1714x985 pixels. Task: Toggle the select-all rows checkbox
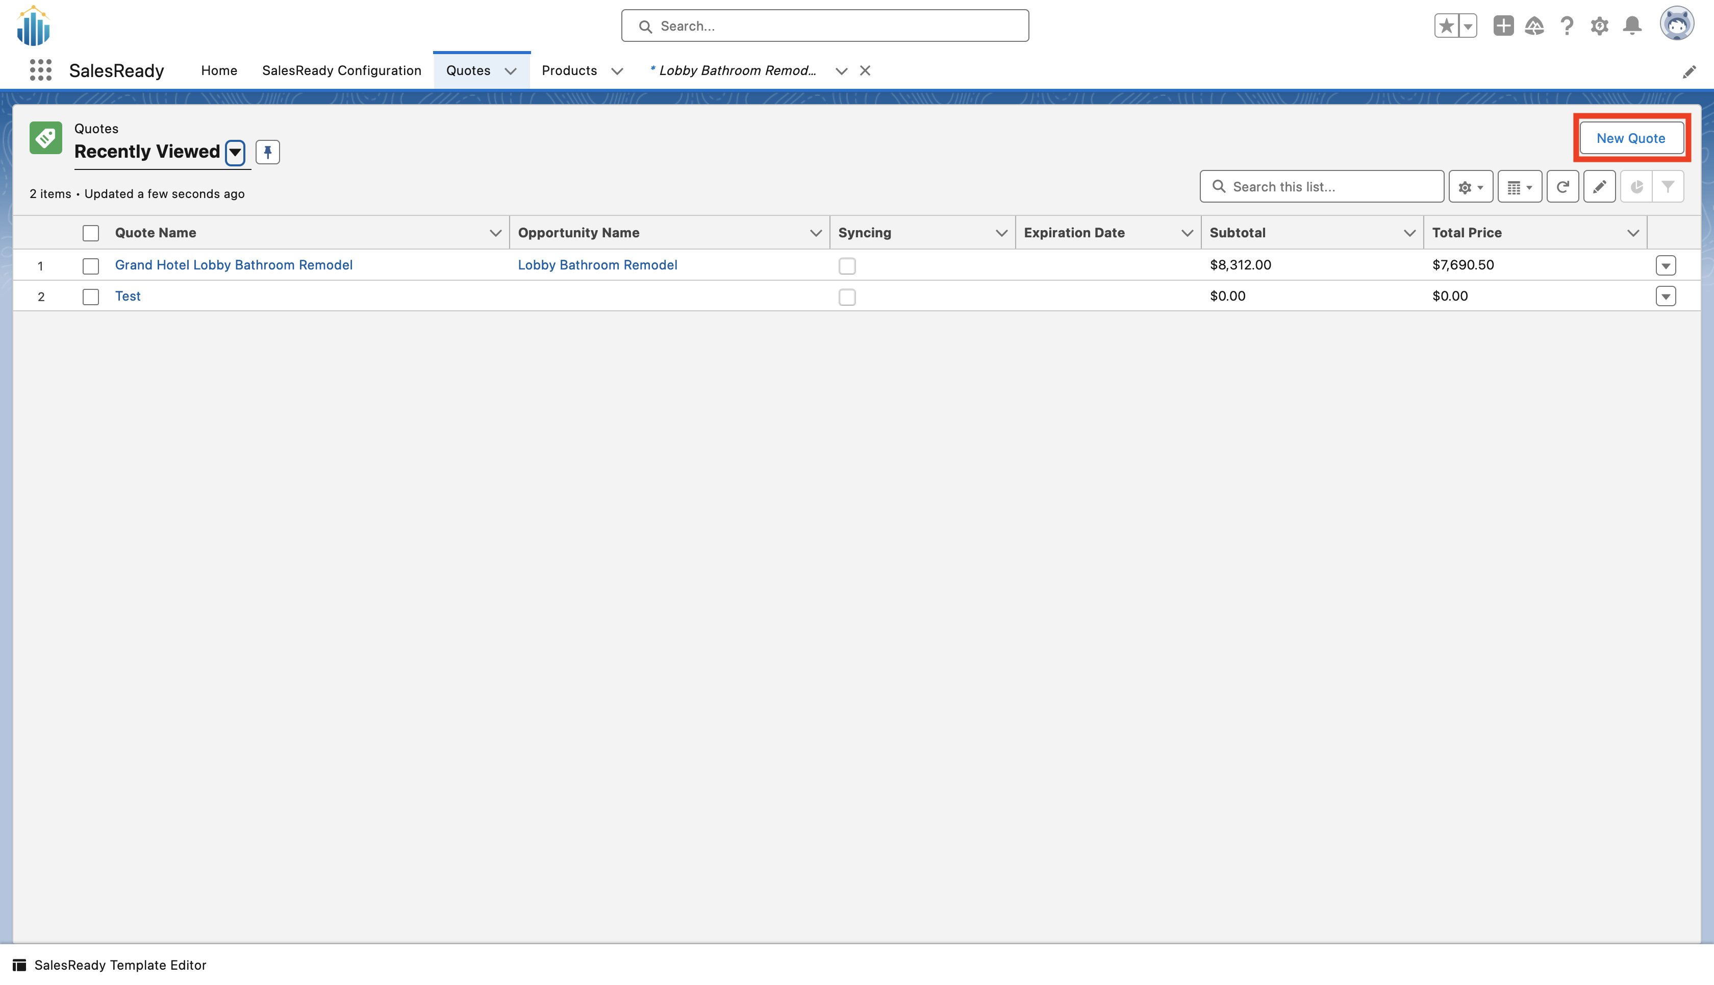point(91,233)
